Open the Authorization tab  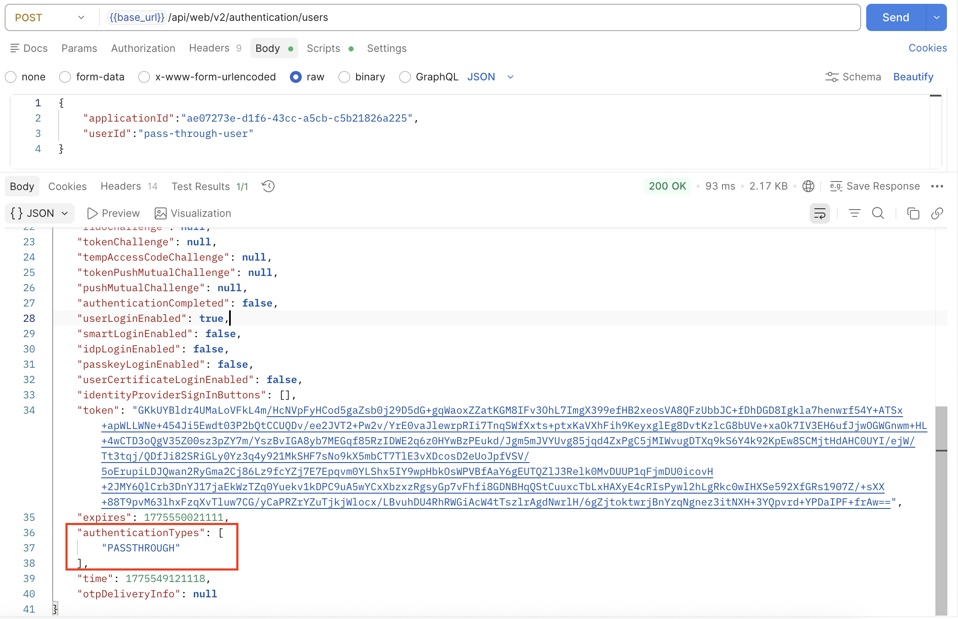coord(143,48)
